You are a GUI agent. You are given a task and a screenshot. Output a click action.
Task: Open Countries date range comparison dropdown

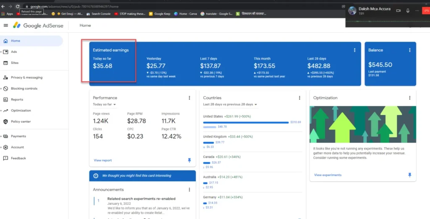tap(230, 104)
